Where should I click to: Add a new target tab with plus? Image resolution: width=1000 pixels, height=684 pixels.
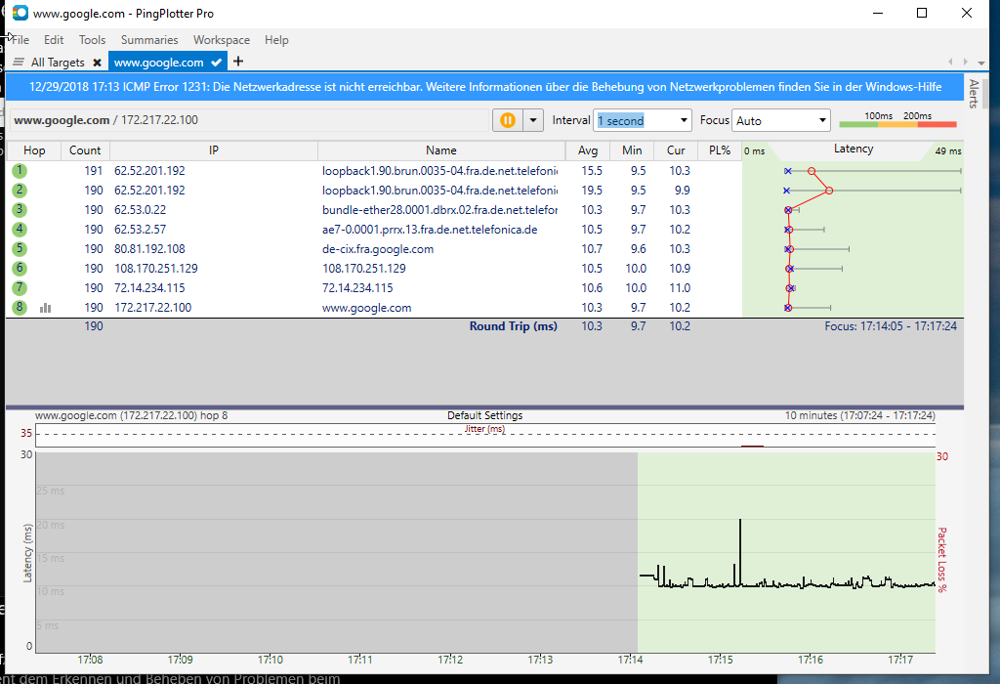pos(238,62)
